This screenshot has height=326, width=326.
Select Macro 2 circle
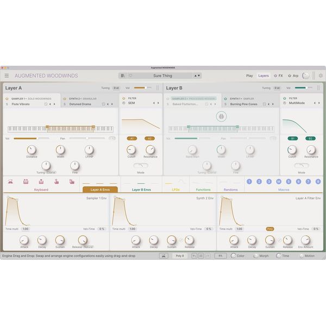pos(259,181)
